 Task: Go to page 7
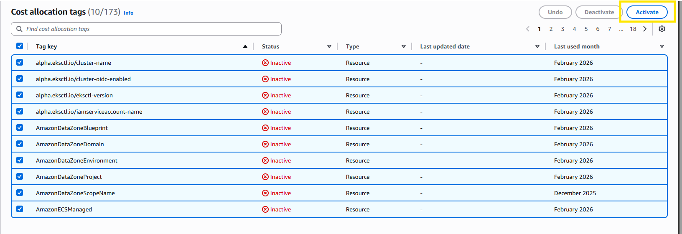coord(610,29)
